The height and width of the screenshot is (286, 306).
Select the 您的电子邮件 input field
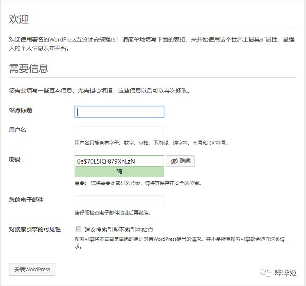click(x=119, y=201)
